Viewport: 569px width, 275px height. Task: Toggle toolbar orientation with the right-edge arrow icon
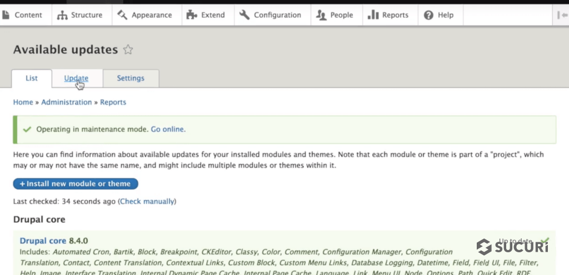click(561, 15)
